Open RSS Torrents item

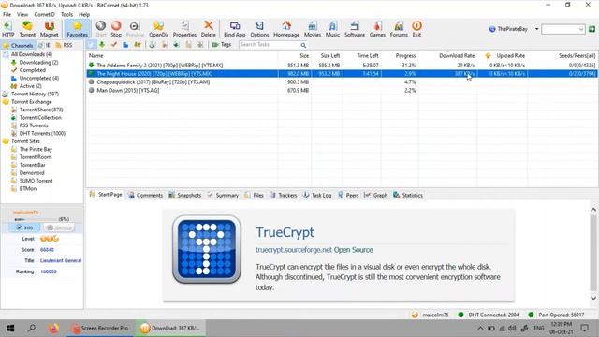click(34, 125)
